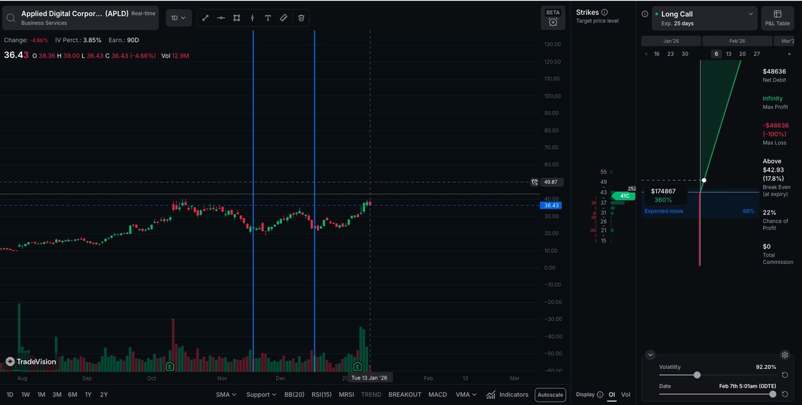Select the rectangle drawing tool
This screenshot has height=405, width=802.
click(237, 18)
